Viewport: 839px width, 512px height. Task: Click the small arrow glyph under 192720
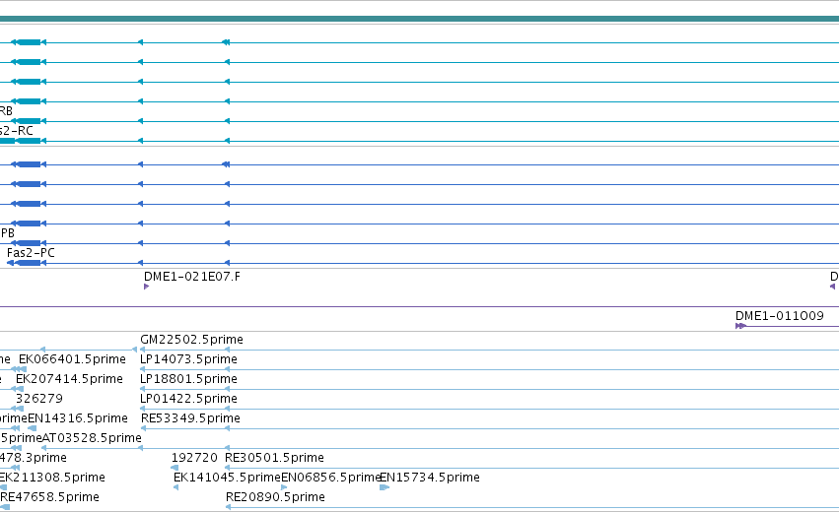pyautogui.click(x=175, y=468)
